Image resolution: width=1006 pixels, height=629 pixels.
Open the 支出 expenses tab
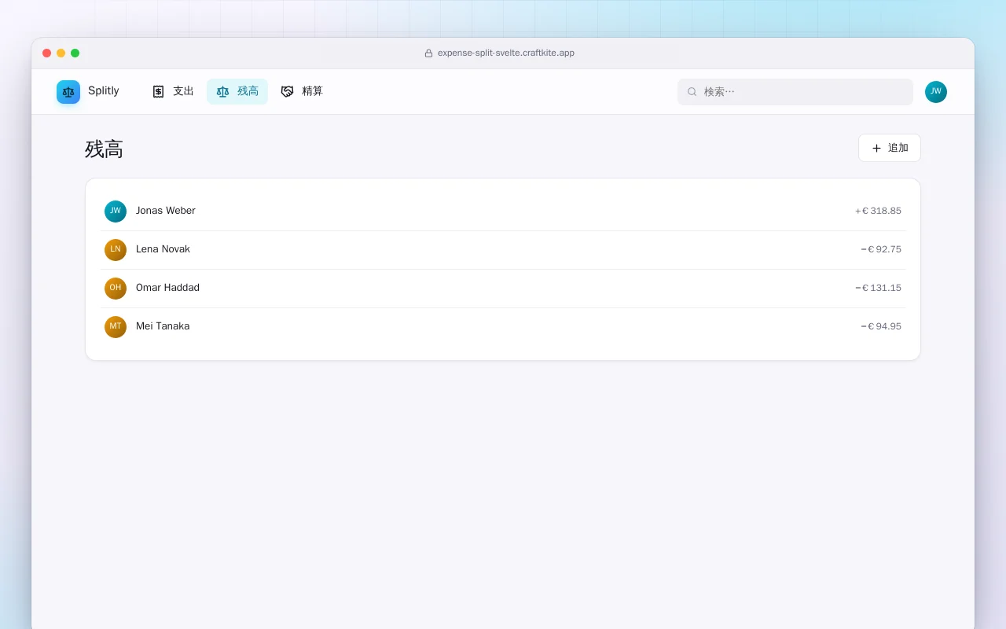[x=173, y=91]
